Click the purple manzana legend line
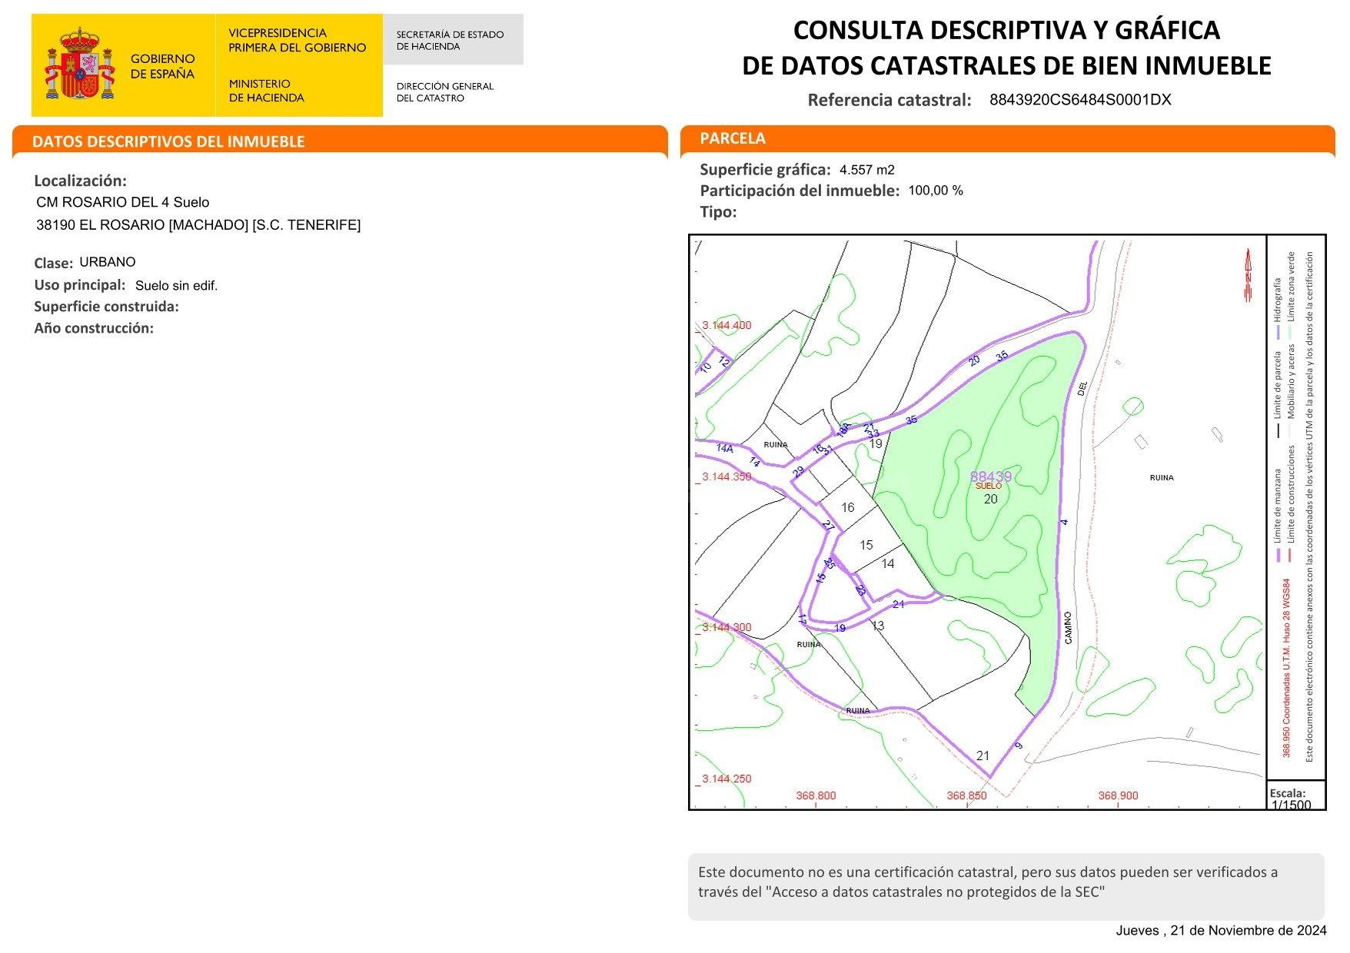This screenshot has width=1350, height=953. [x=1278, y=556]
